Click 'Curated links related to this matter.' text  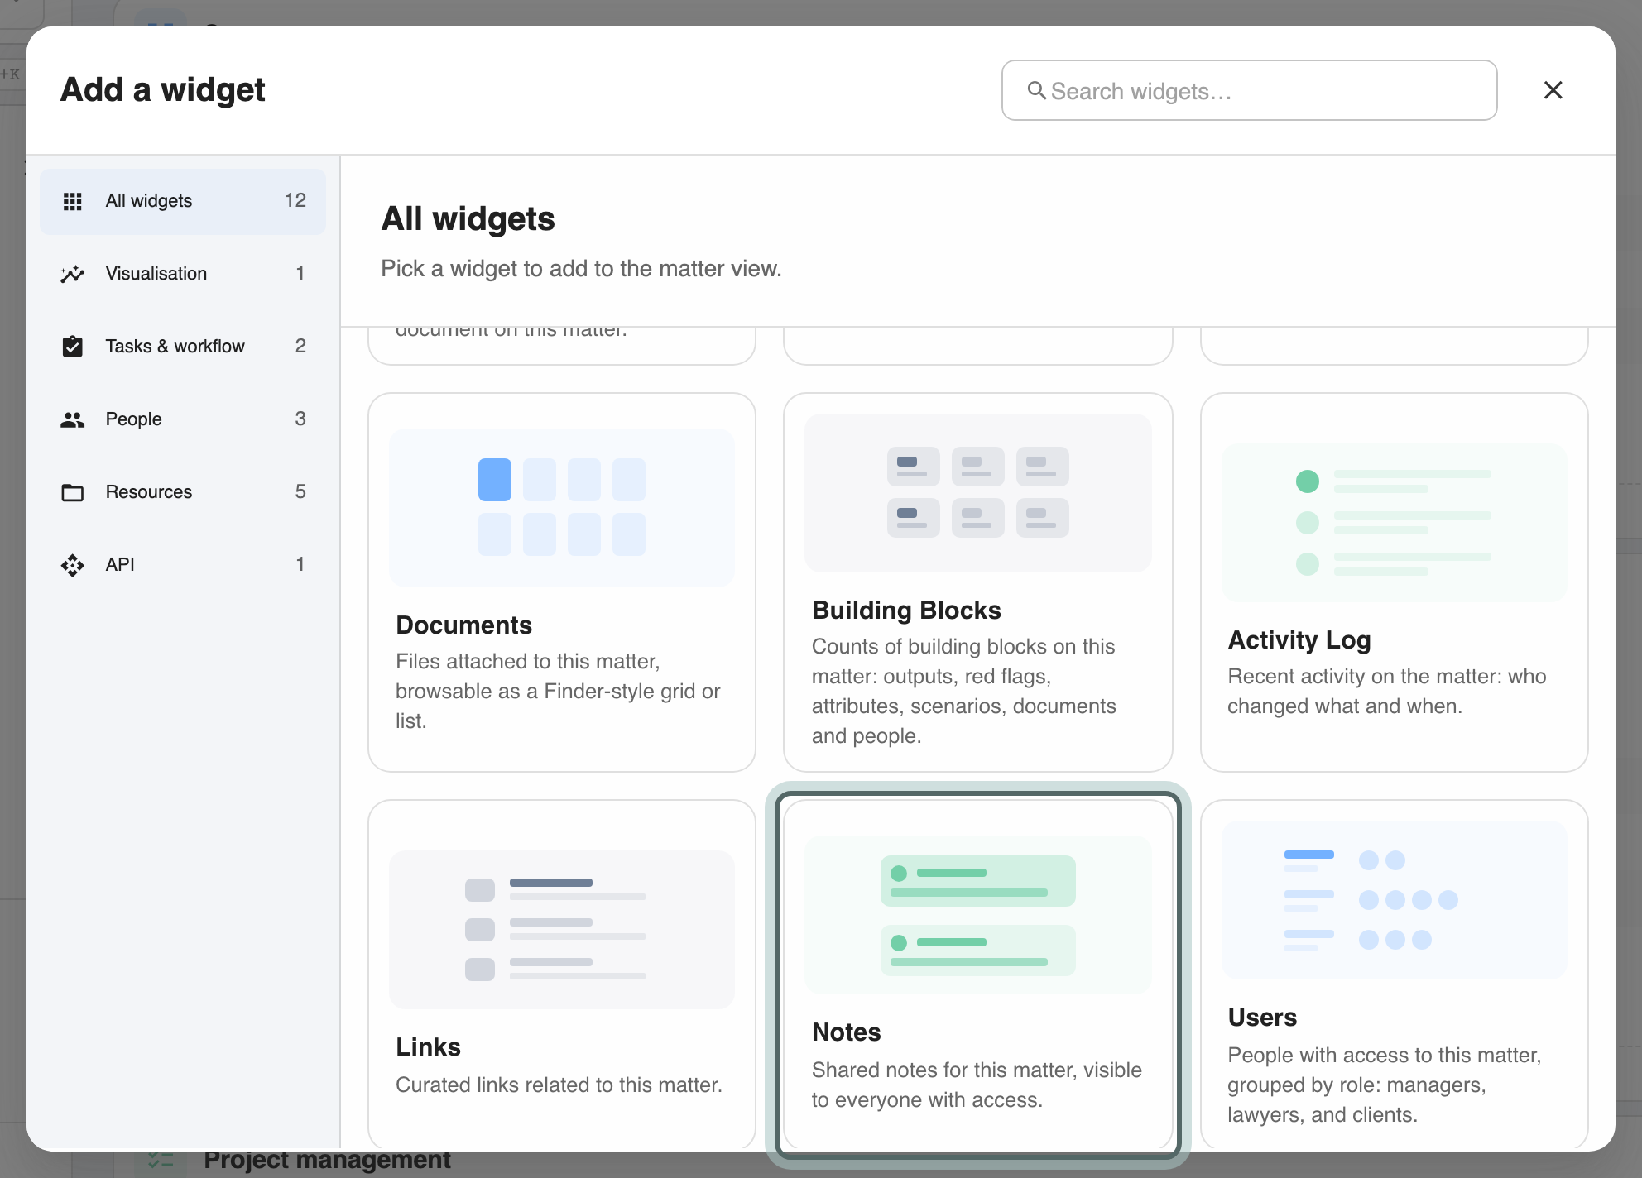559,1085
